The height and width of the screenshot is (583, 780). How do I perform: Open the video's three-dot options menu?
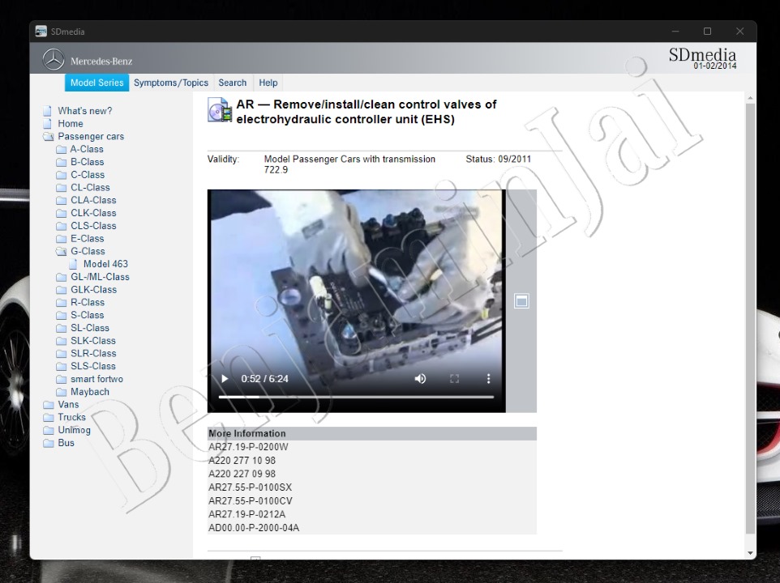pos(488,379)
